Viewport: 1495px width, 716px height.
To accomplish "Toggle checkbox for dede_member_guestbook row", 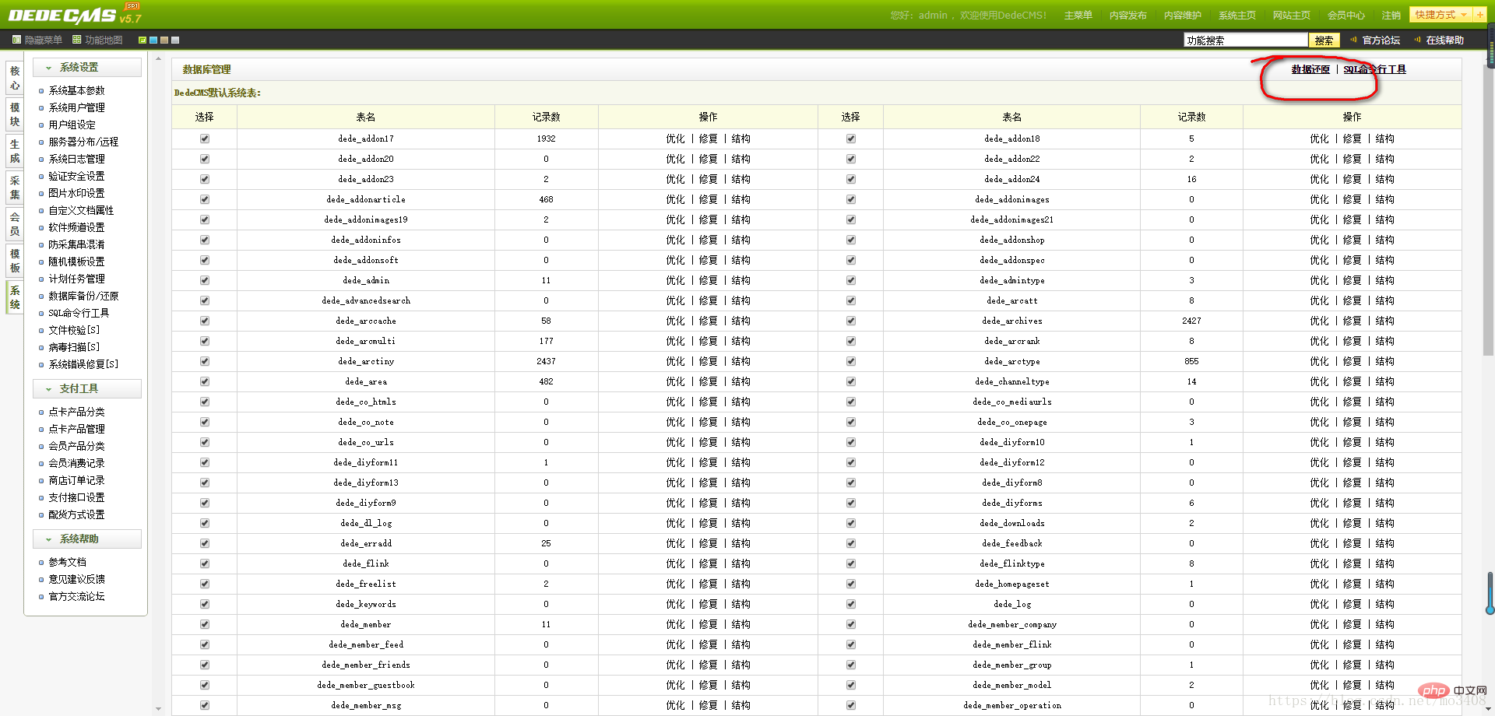I will tap(205, 685).
